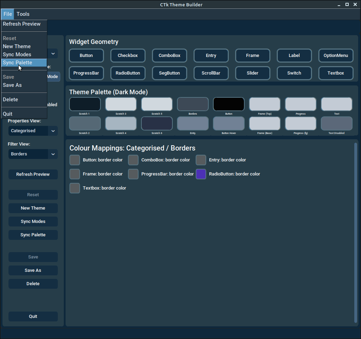This screenshot has height=339, width=361.
Task: Select the Scratch 5 palette tile
Action: pyautogui.click(x=157, y=104)
